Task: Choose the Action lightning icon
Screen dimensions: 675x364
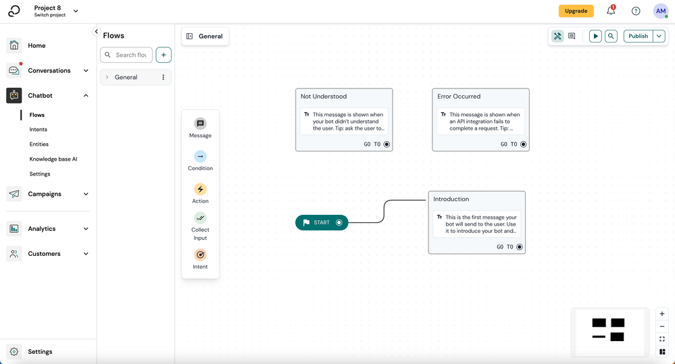Action: (x=200, y=189)
